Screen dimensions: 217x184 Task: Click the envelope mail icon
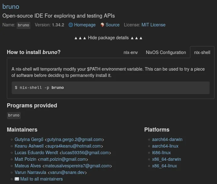(17, 179)
